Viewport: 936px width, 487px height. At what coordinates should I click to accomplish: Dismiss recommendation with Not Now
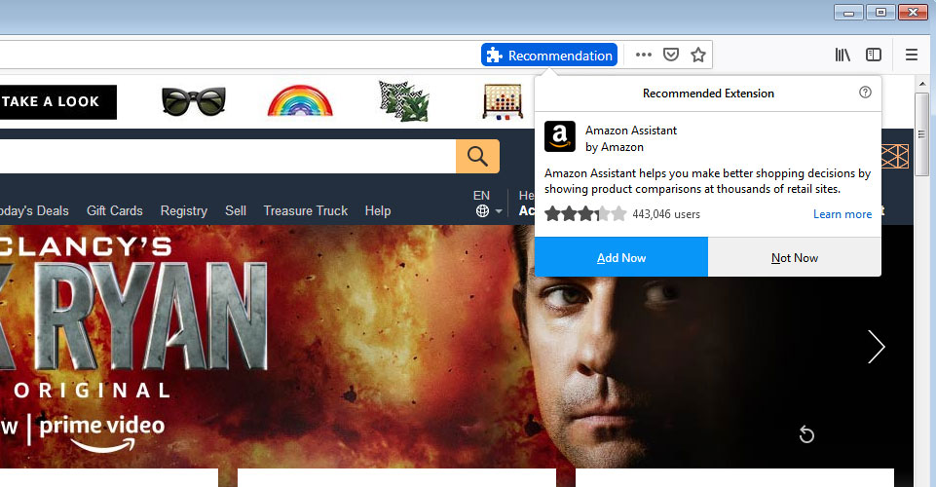[x=795, y=257]
